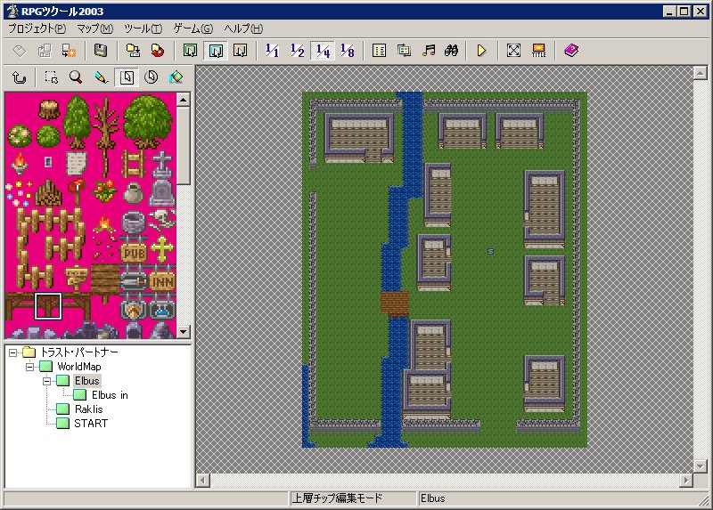Click the wooden bridge on the map

[394, 304]
